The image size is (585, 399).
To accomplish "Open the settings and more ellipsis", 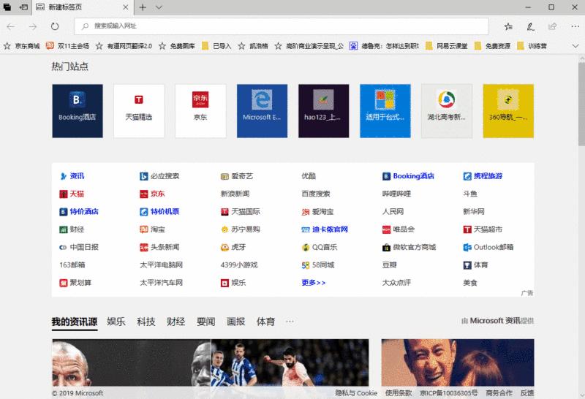I will pos(575,26).
